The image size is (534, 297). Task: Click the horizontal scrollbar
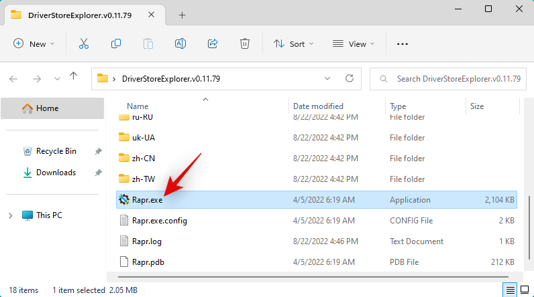[x=313, y=277]
